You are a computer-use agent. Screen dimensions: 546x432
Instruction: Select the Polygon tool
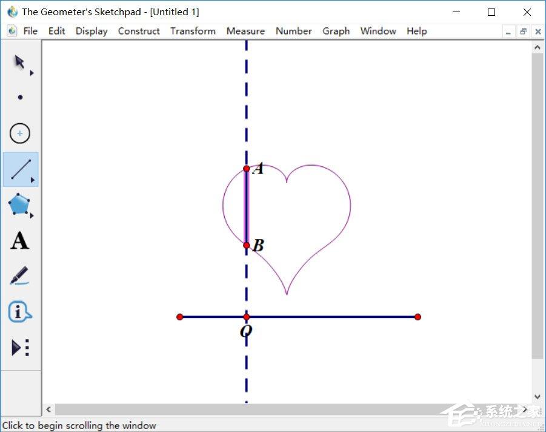[20, 205]
